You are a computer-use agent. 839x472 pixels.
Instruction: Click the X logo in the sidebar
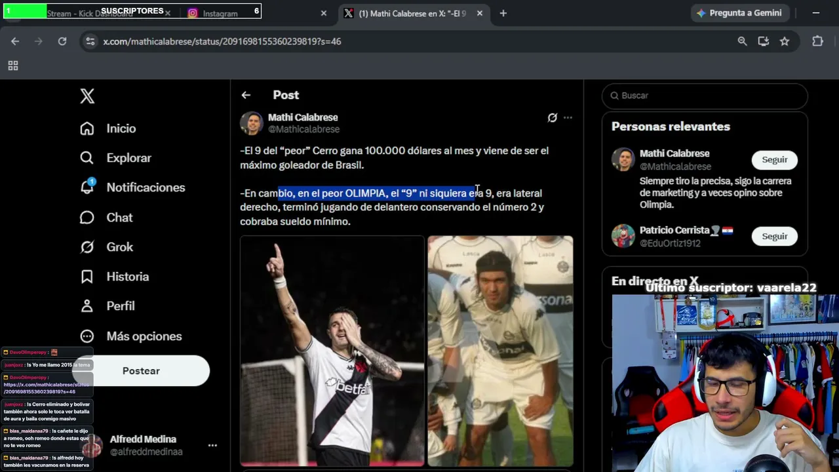[x=87, y=96]
